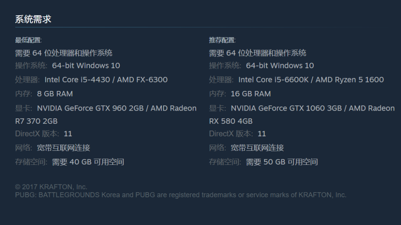The width and height of the screenshot is (401, 225).
Task: Click the © 2017 KRAFTON, Inc. copyright line
Action: (51, 187)
